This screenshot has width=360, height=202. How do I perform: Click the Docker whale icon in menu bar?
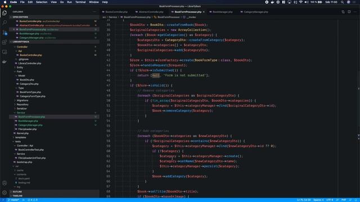[272, 2]
